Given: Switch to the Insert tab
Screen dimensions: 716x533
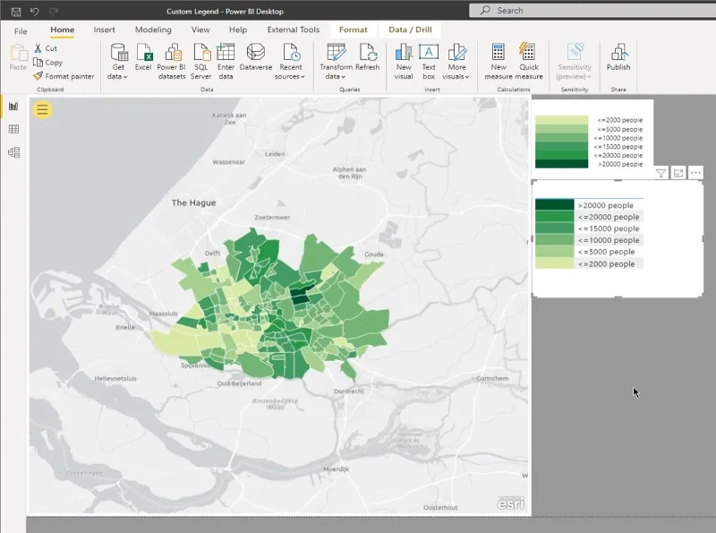Looking at the screenshot, I should pos(104,30).
